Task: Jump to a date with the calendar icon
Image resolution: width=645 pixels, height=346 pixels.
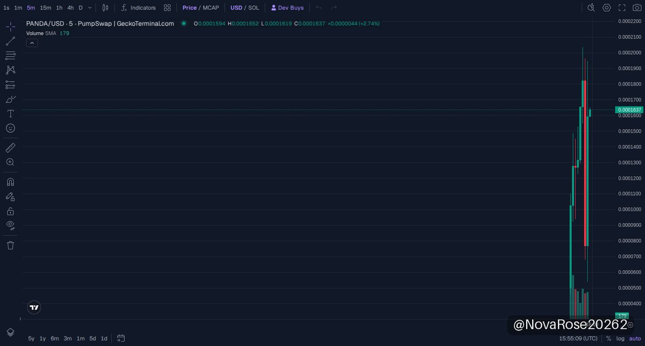Action: (121, 338)
